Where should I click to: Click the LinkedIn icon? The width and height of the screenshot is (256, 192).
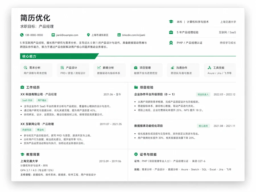(x=119, y=35)
